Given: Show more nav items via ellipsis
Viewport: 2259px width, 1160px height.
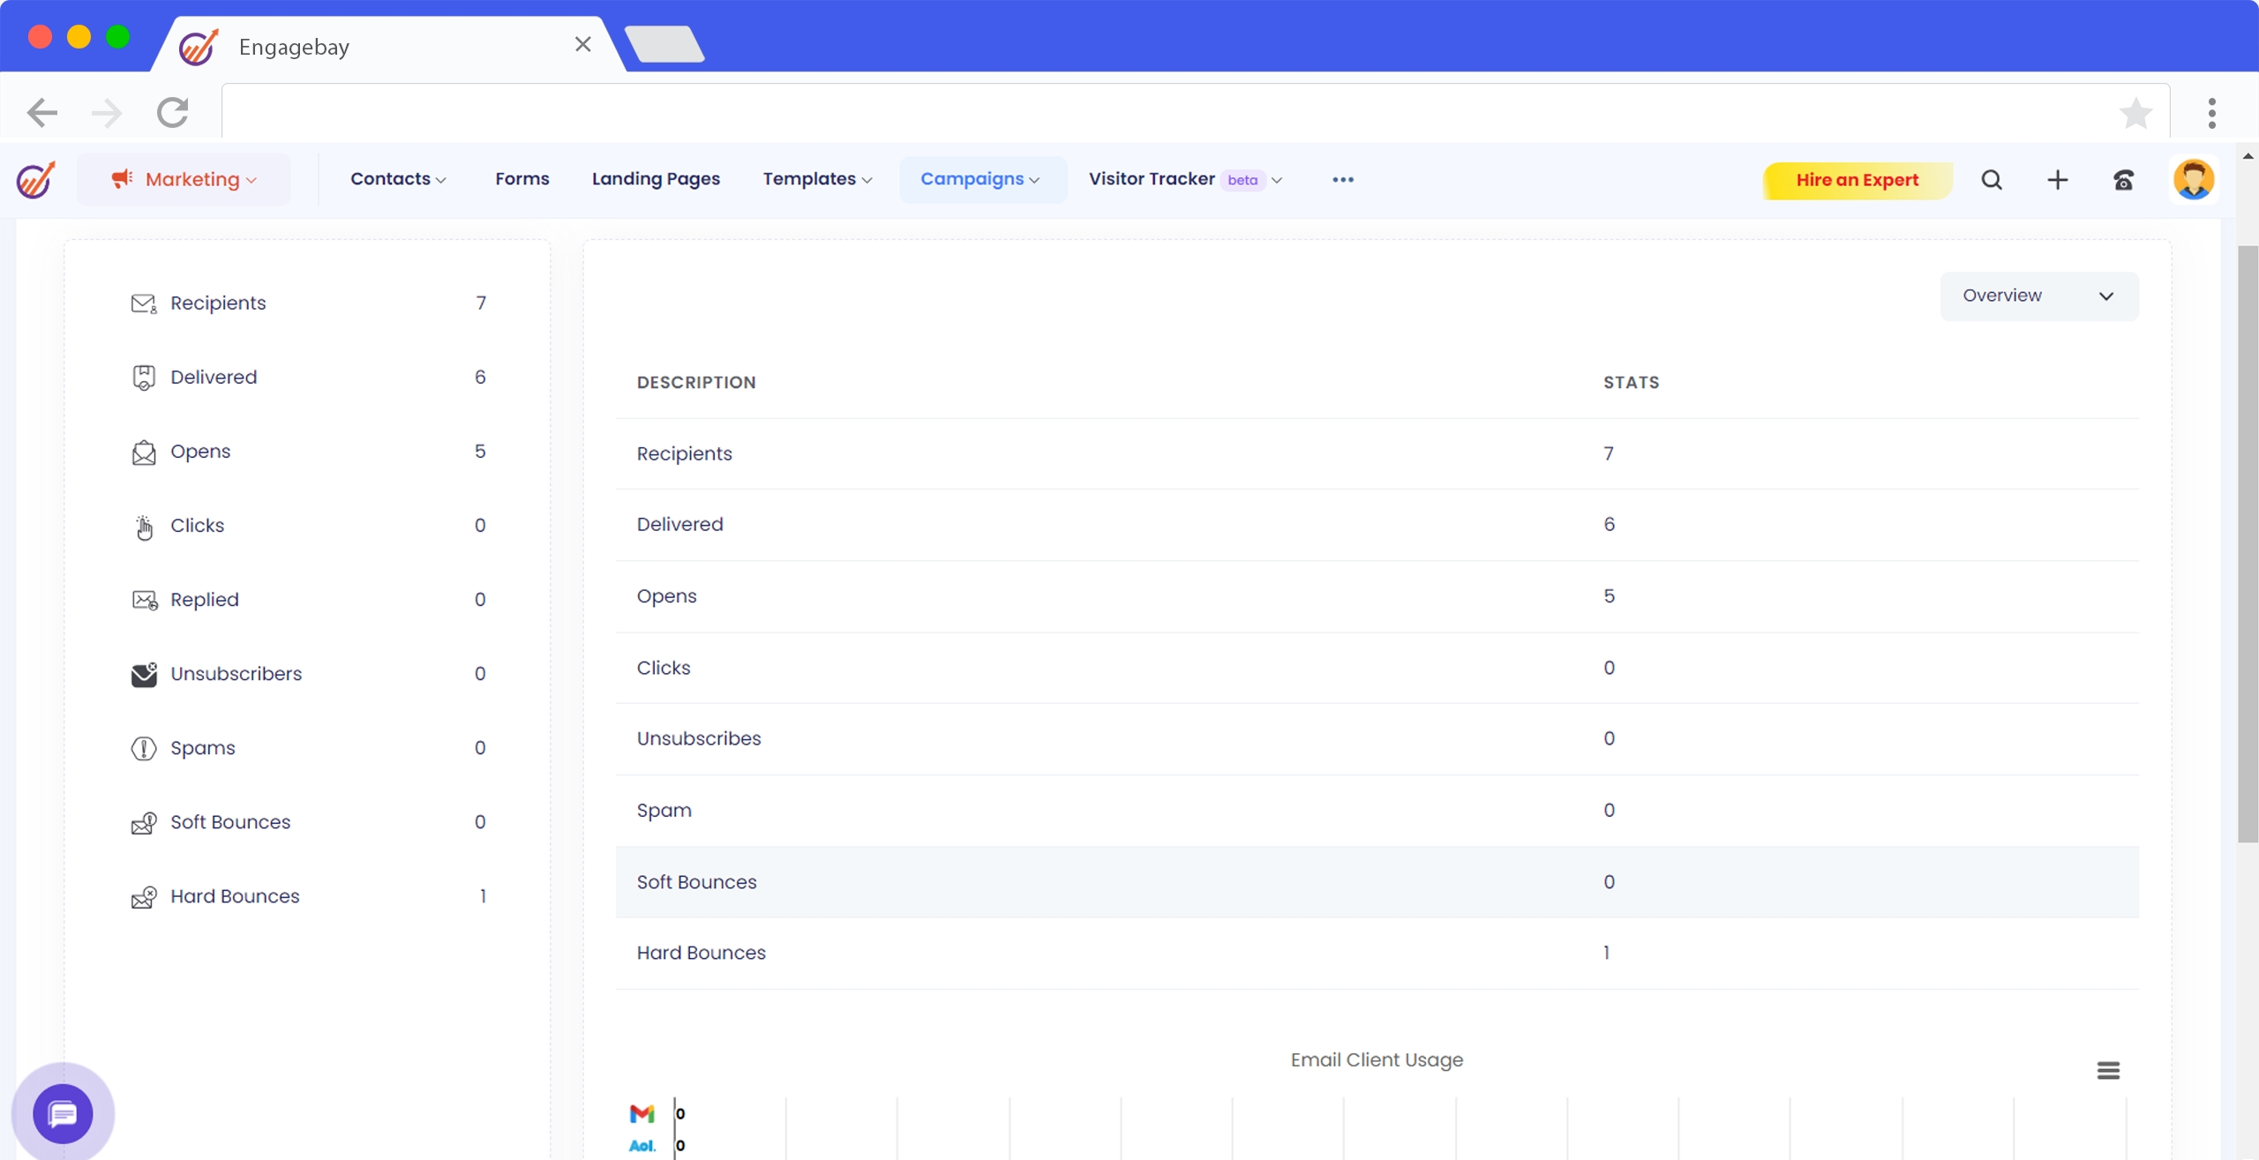Looking at the screenshot, I should point(1343,180).
